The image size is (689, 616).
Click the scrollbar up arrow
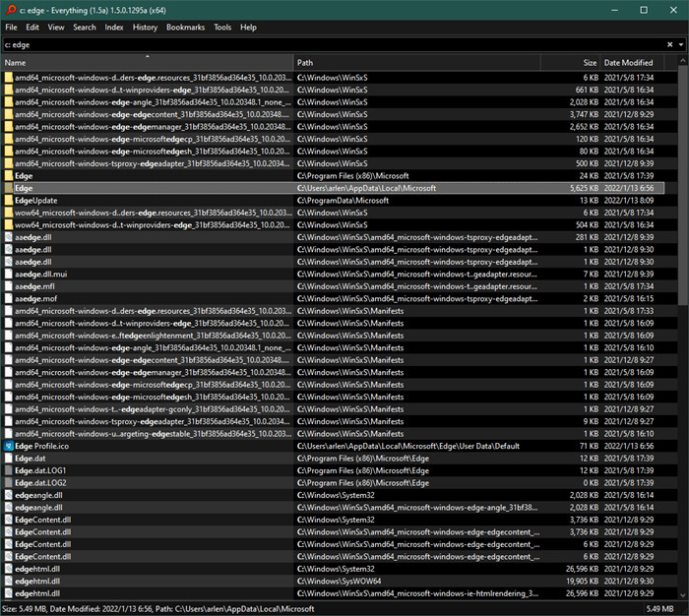click(682, 61)
